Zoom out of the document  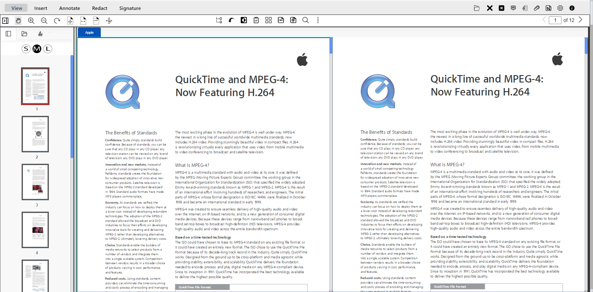coord(44,21)
